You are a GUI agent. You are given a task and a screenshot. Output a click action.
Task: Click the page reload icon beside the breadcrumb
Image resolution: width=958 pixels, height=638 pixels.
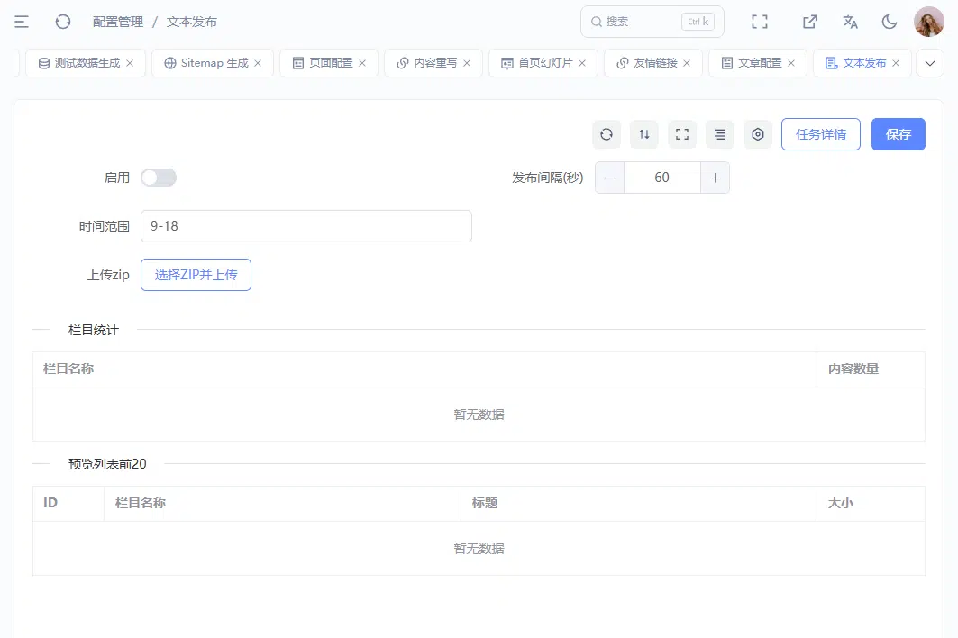(x=63, y=22)
